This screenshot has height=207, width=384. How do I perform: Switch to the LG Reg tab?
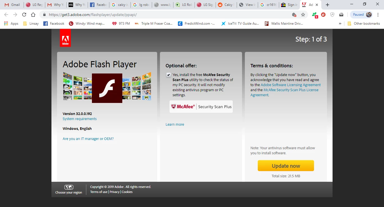click(x=34, y=5)
